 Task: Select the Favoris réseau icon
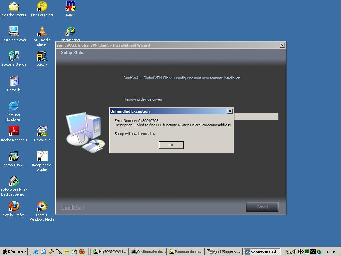[14, 59]
